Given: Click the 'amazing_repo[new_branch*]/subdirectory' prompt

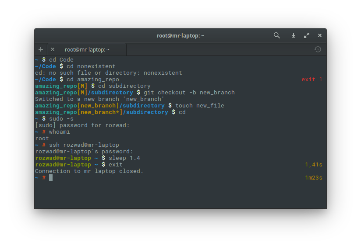Looking at the screenshot, I should tap(102, 112).
